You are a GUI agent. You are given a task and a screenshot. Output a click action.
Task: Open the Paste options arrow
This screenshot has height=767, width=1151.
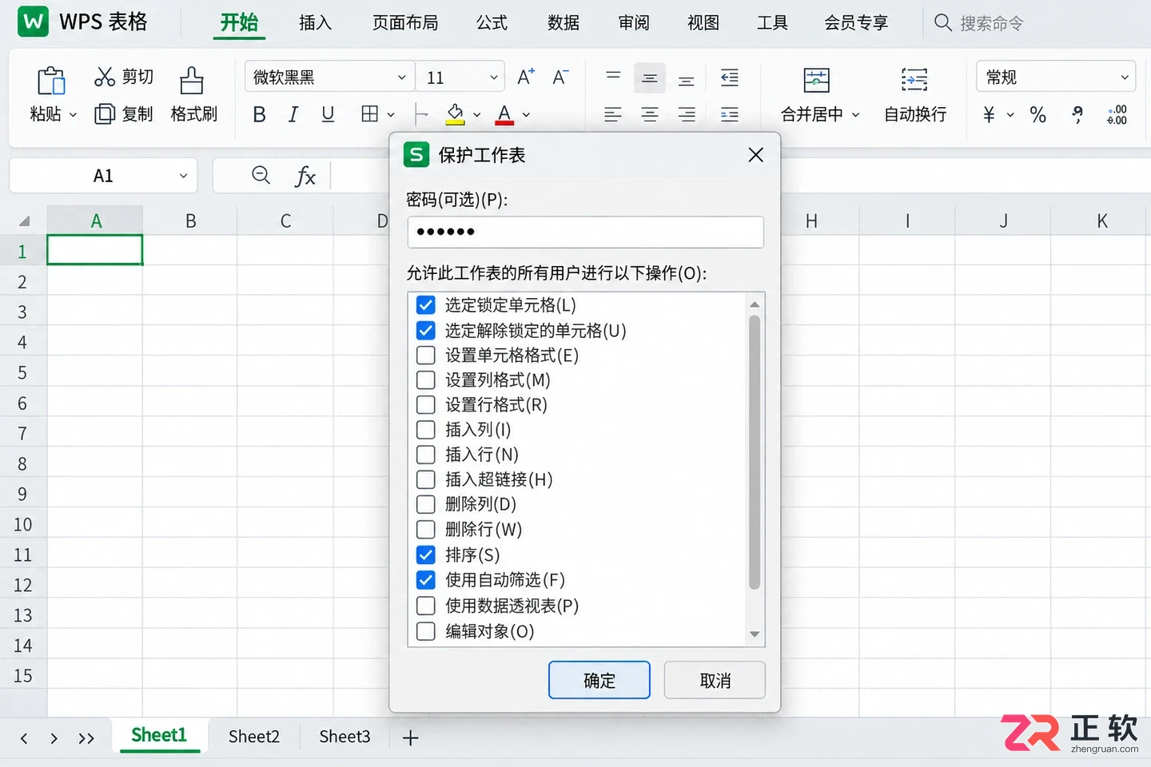73,115
